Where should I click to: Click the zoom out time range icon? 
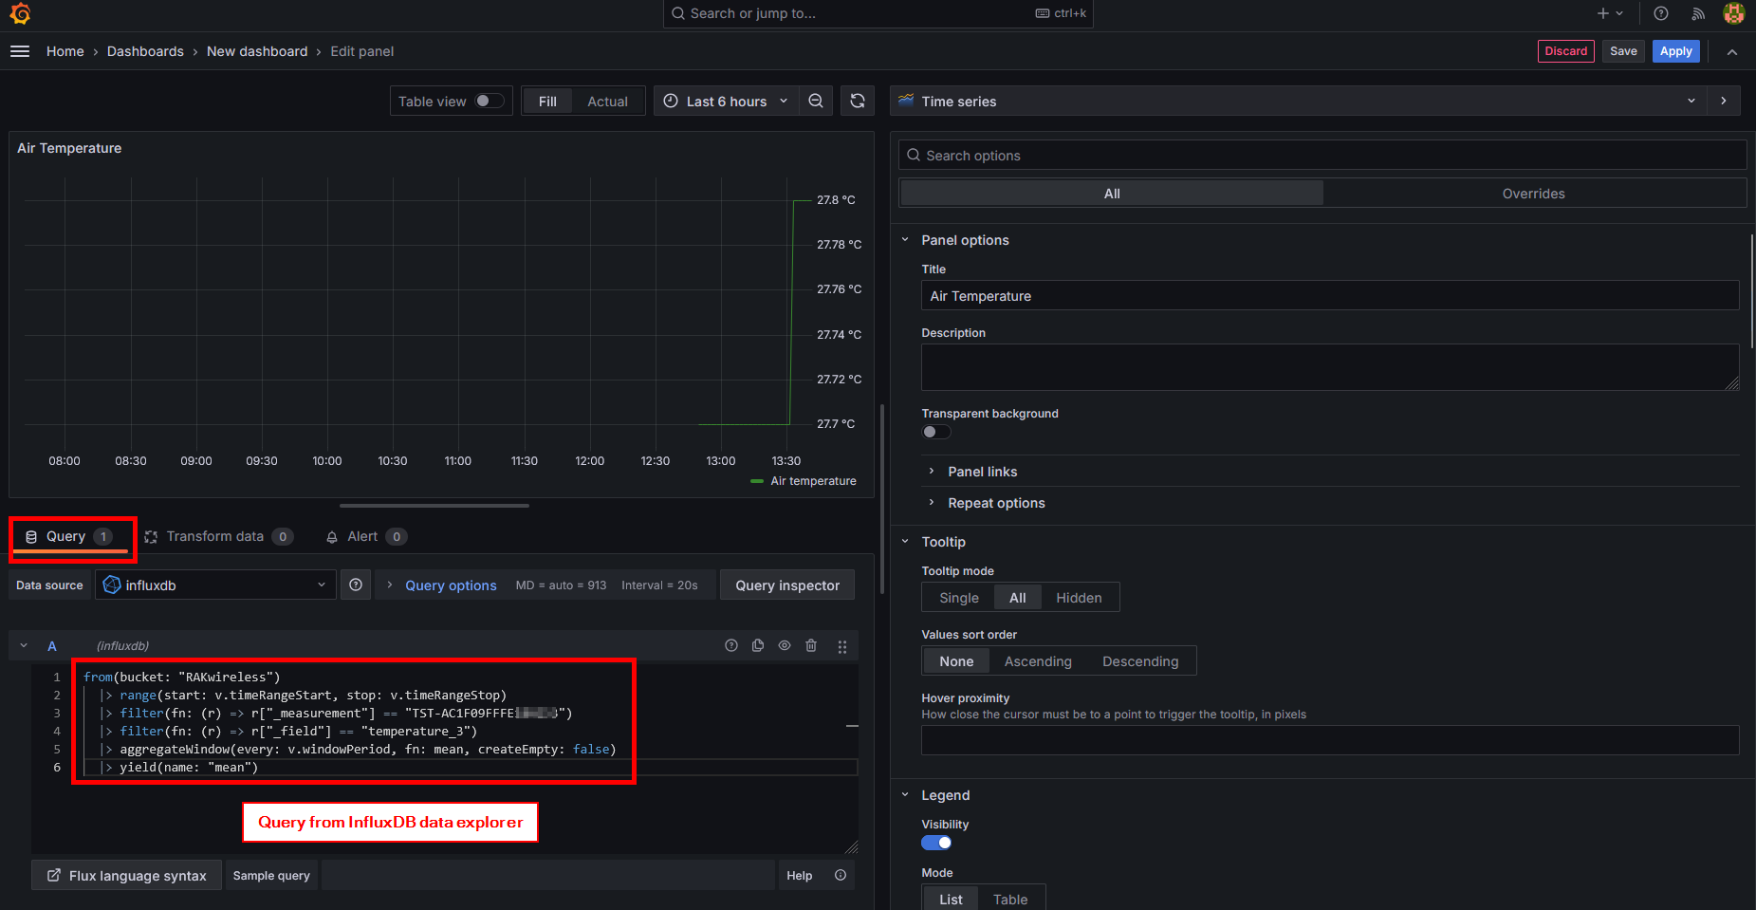click(816, 101)
